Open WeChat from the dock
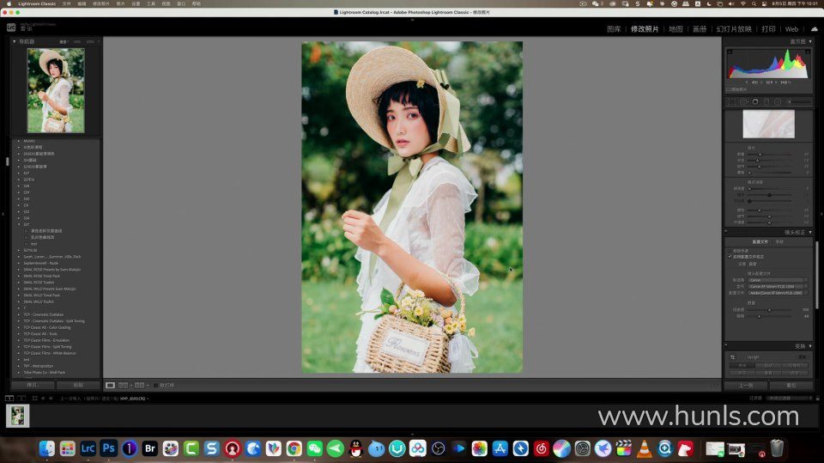Viewport: 824px width, 463px height. (315, 448)
